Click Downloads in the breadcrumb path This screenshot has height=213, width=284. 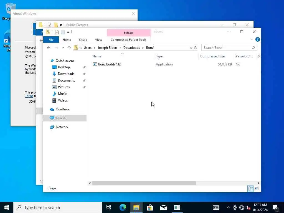tap(131, 48)
